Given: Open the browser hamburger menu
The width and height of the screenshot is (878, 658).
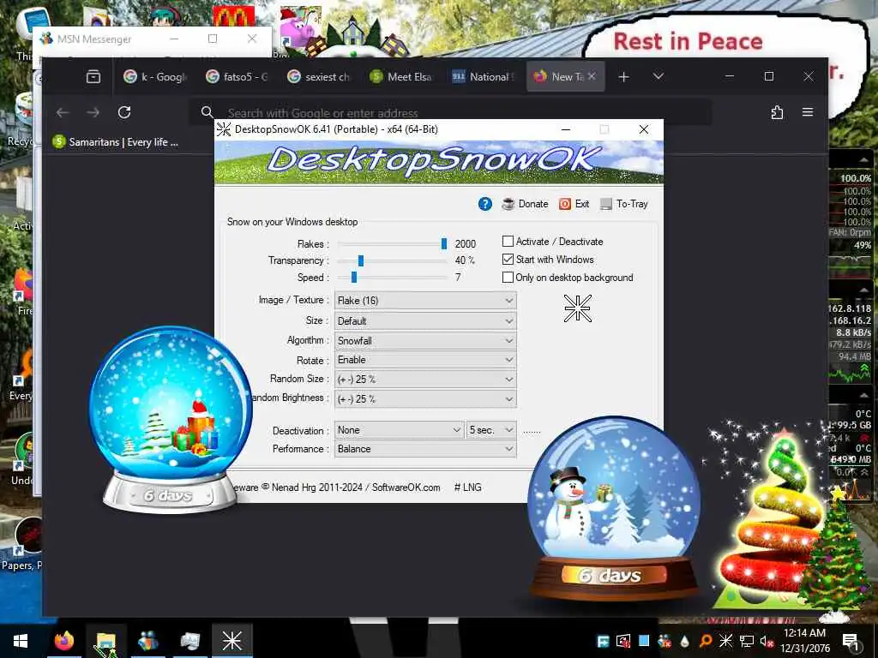Looking at the screenshot, I should [x=808, y=112].
